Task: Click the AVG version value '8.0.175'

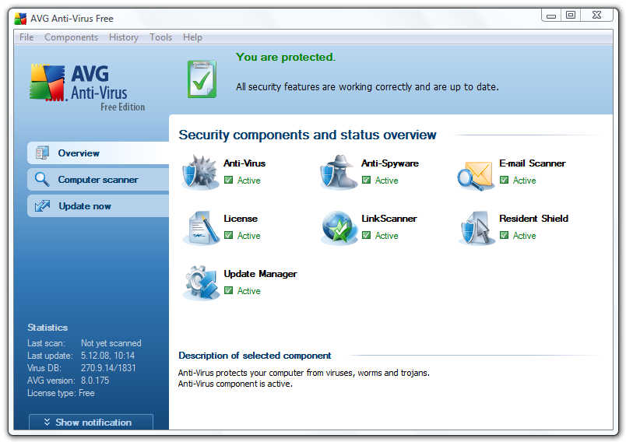Action: coord(95,381)
